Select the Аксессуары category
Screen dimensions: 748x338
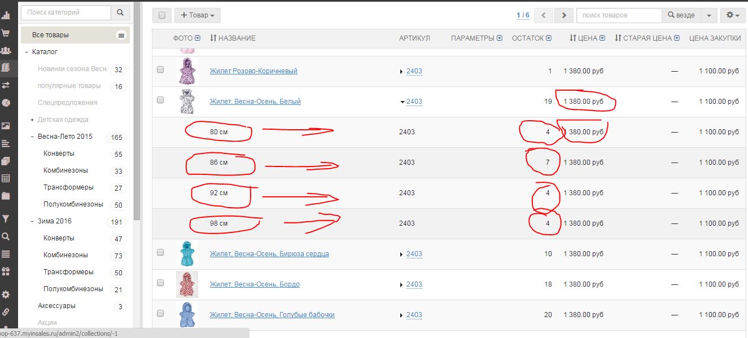point(56,306)
